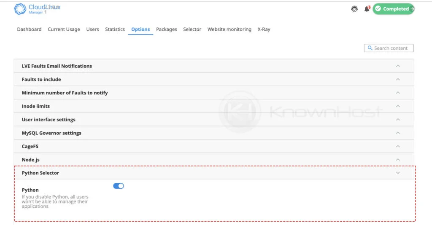
Task: Open the Statistics tab
Action: pos(115,29)
